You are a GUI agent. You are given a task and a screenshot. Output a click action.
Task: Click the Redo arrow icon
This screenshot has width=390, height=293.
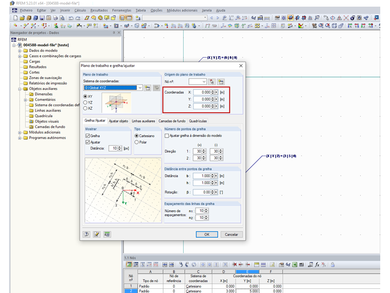click(78, 18)
